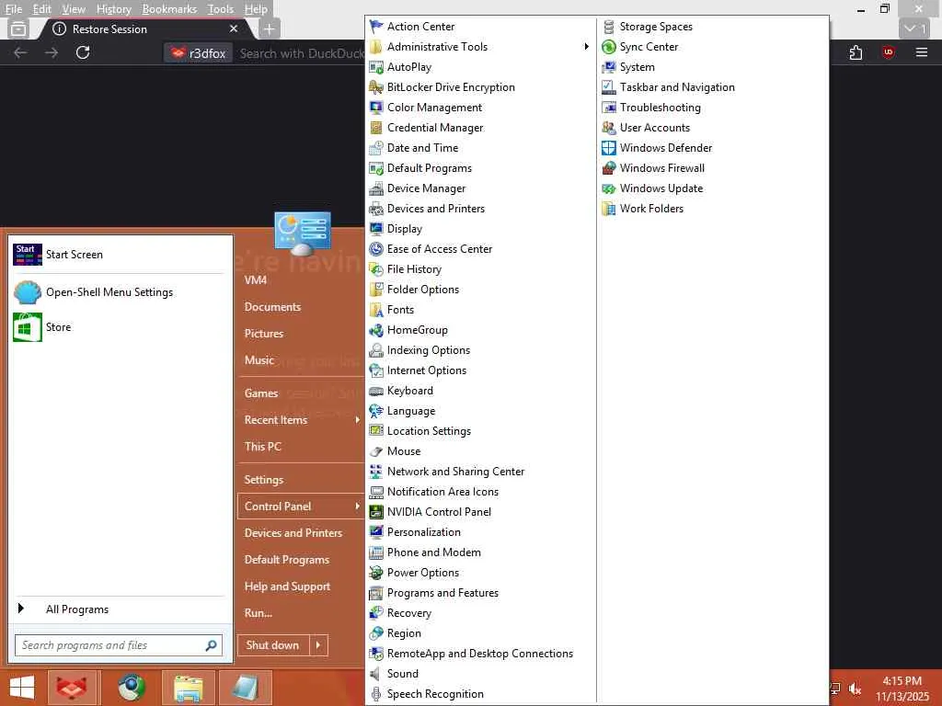Open This PC from the start menu
Image resolution: width=942 pixels, height=706 pixels.
(262, 447)
